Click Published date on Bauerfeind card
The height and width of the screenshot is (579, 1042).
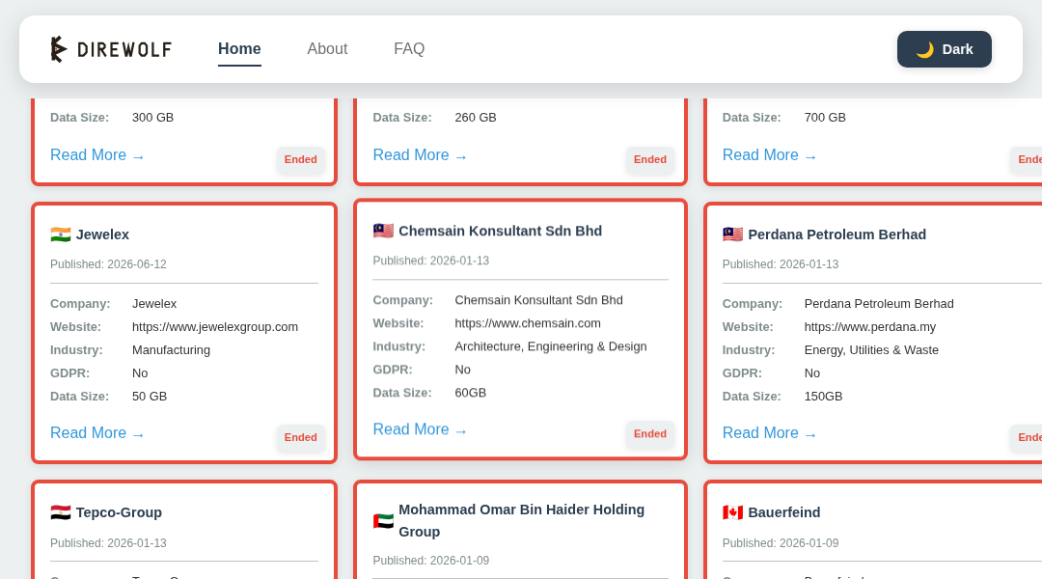click(781, 543)
